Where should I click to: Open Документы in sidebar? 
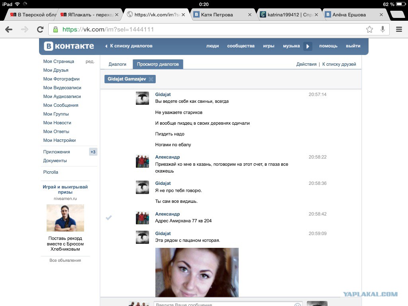[55, 161]
